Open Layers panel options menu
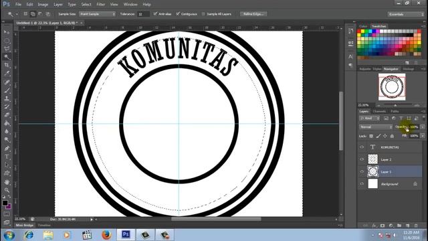The image size is (428, 241). 423,112
